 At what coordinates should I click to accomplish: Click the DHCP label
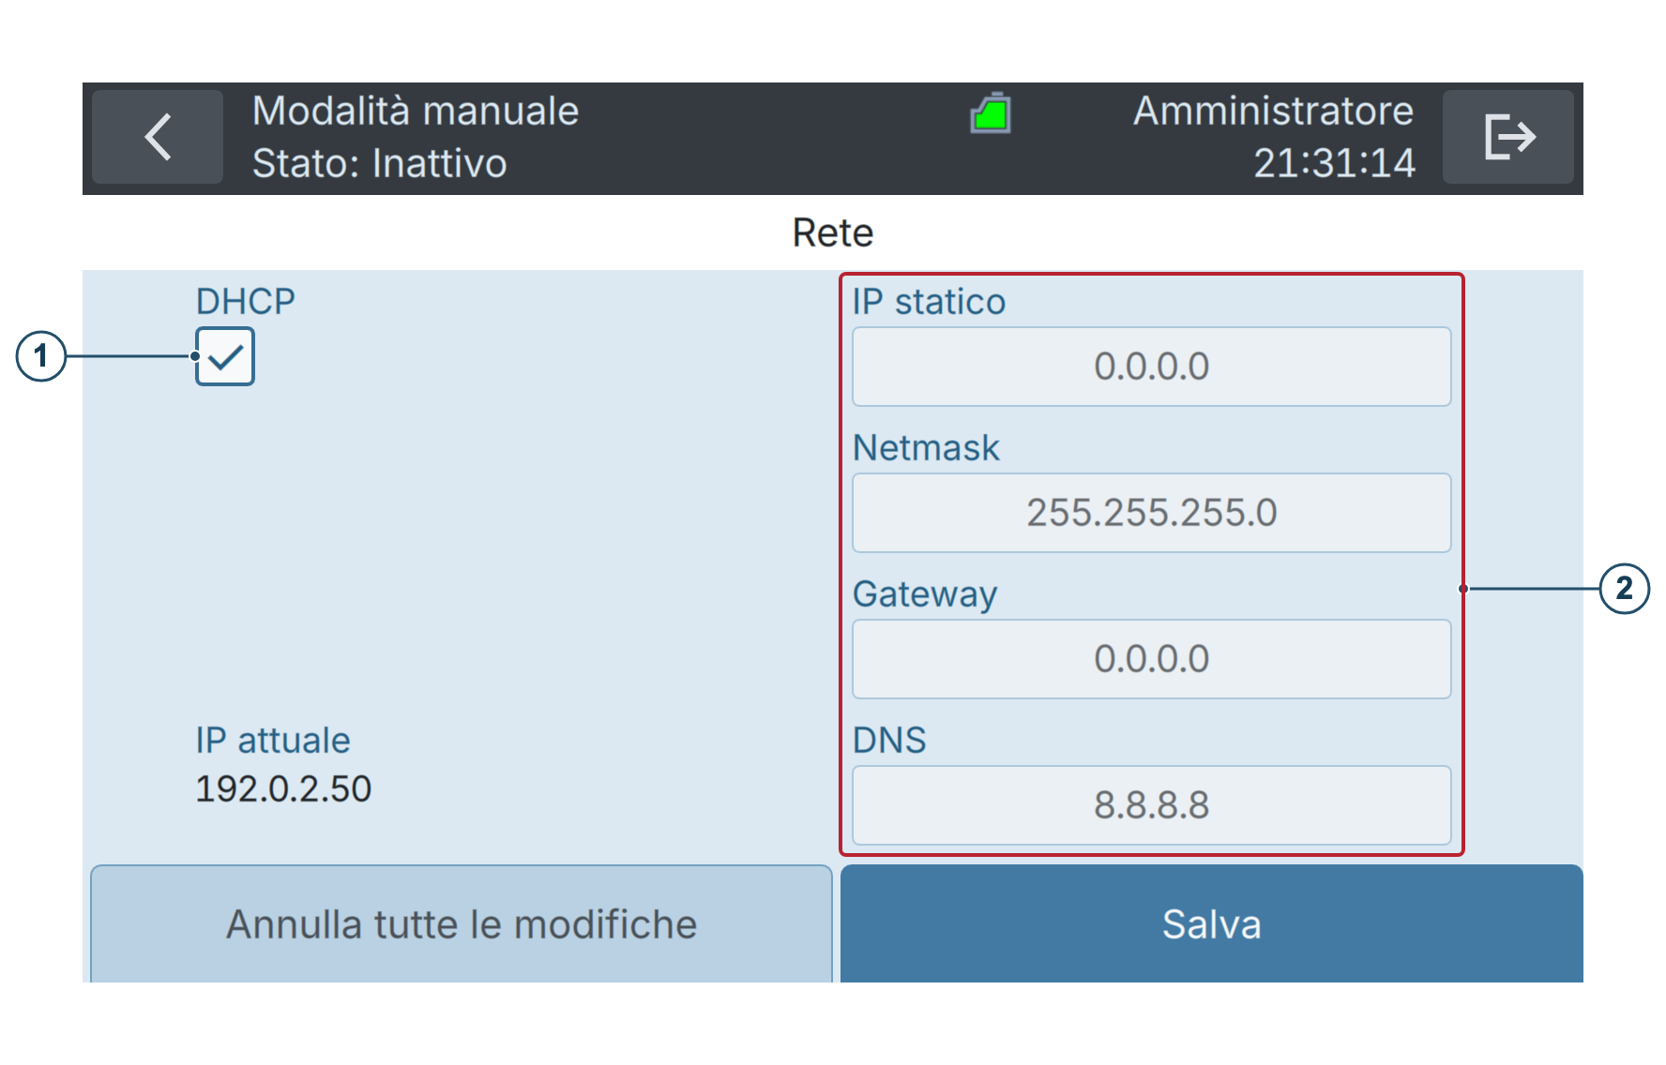245,302
